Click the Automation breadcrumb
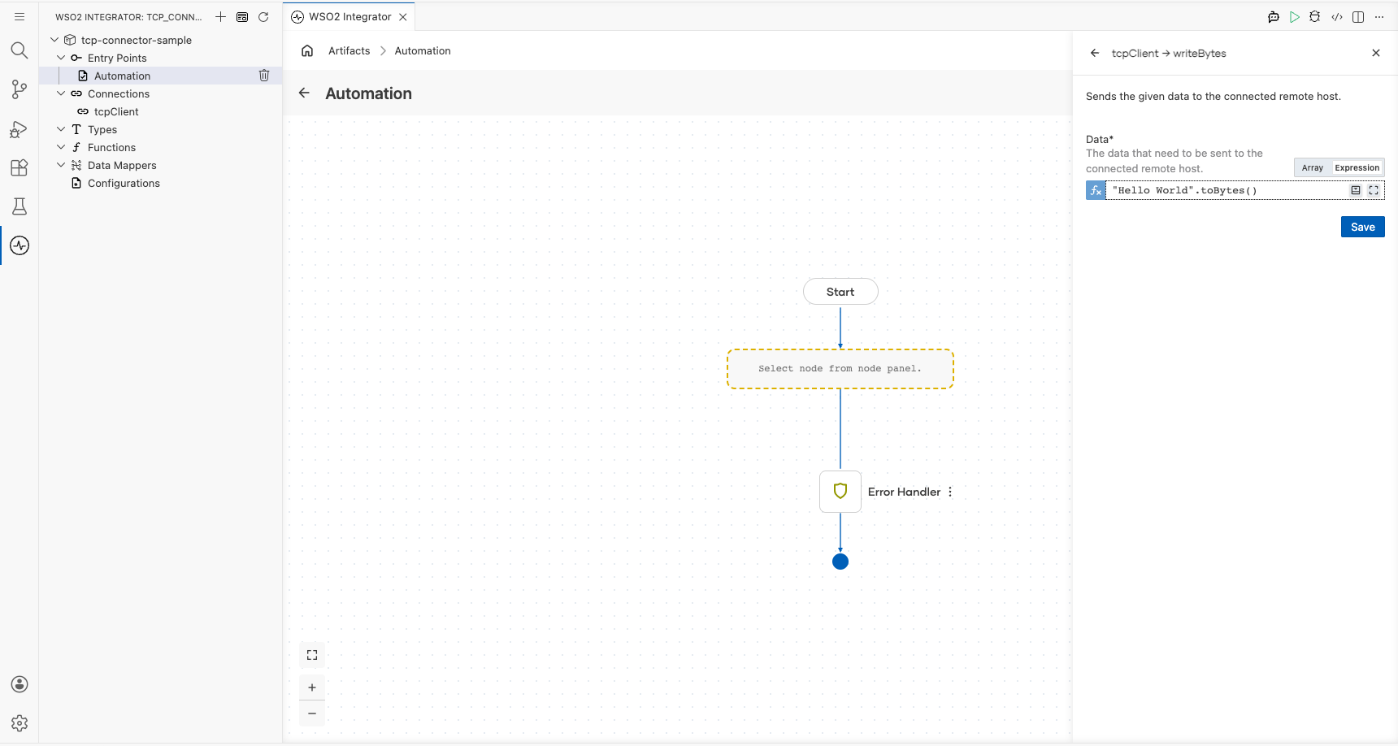1398x746 pixels. [423, 50]
